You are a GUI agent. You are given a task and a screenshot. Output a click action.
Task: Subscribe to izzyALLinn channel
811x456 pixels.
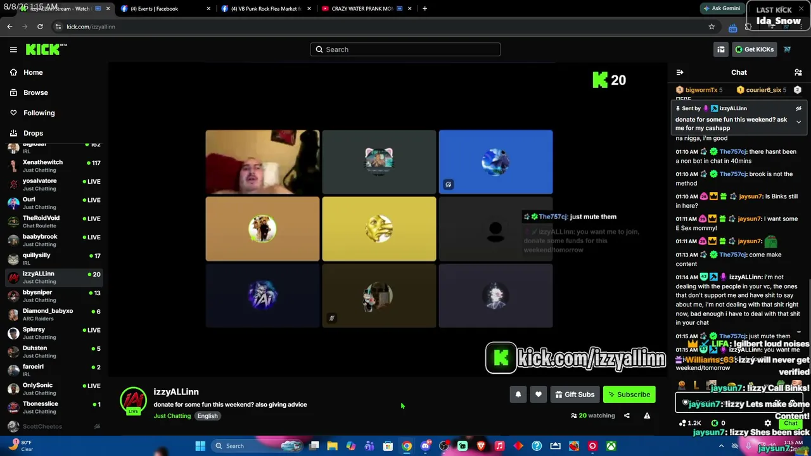(629, 395)
